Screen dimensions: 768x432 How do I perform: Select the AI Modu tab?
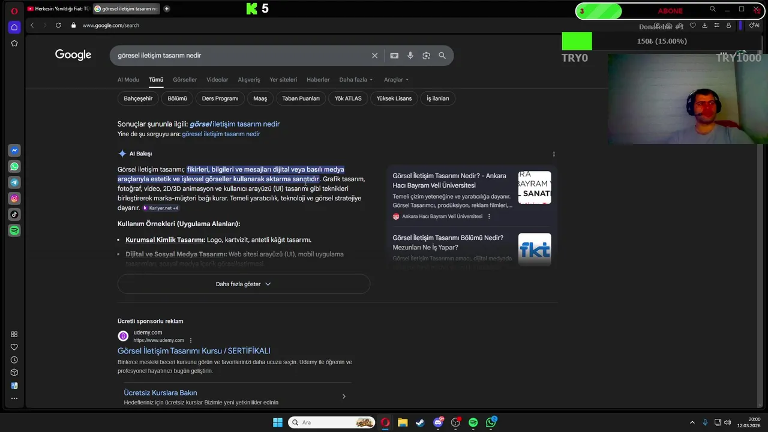128,80
